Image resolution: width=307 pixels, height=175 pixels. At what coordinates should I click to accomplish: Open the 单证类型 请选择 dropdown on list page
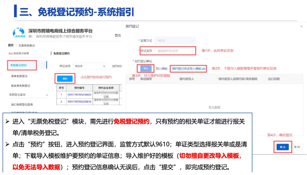[90, 66]
